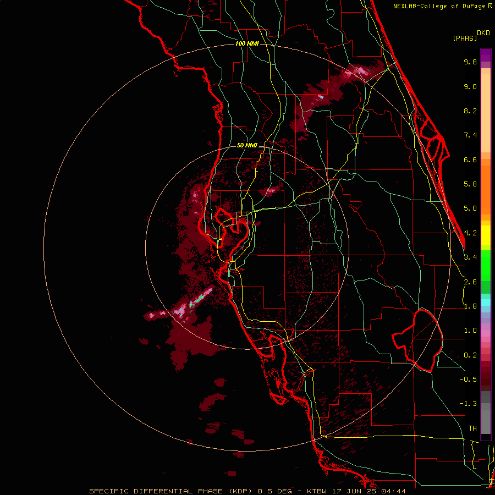Click the 4.2 scale label
Screen dimensions: 495x495
coord(470,233)
